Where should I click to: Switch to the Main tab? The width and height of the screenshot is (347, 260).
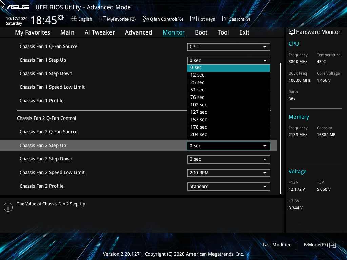pos(67,32)
